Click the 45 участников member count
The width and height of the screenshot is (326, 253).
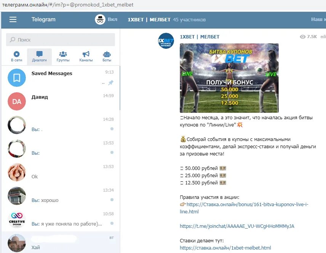tap(189, 19)
